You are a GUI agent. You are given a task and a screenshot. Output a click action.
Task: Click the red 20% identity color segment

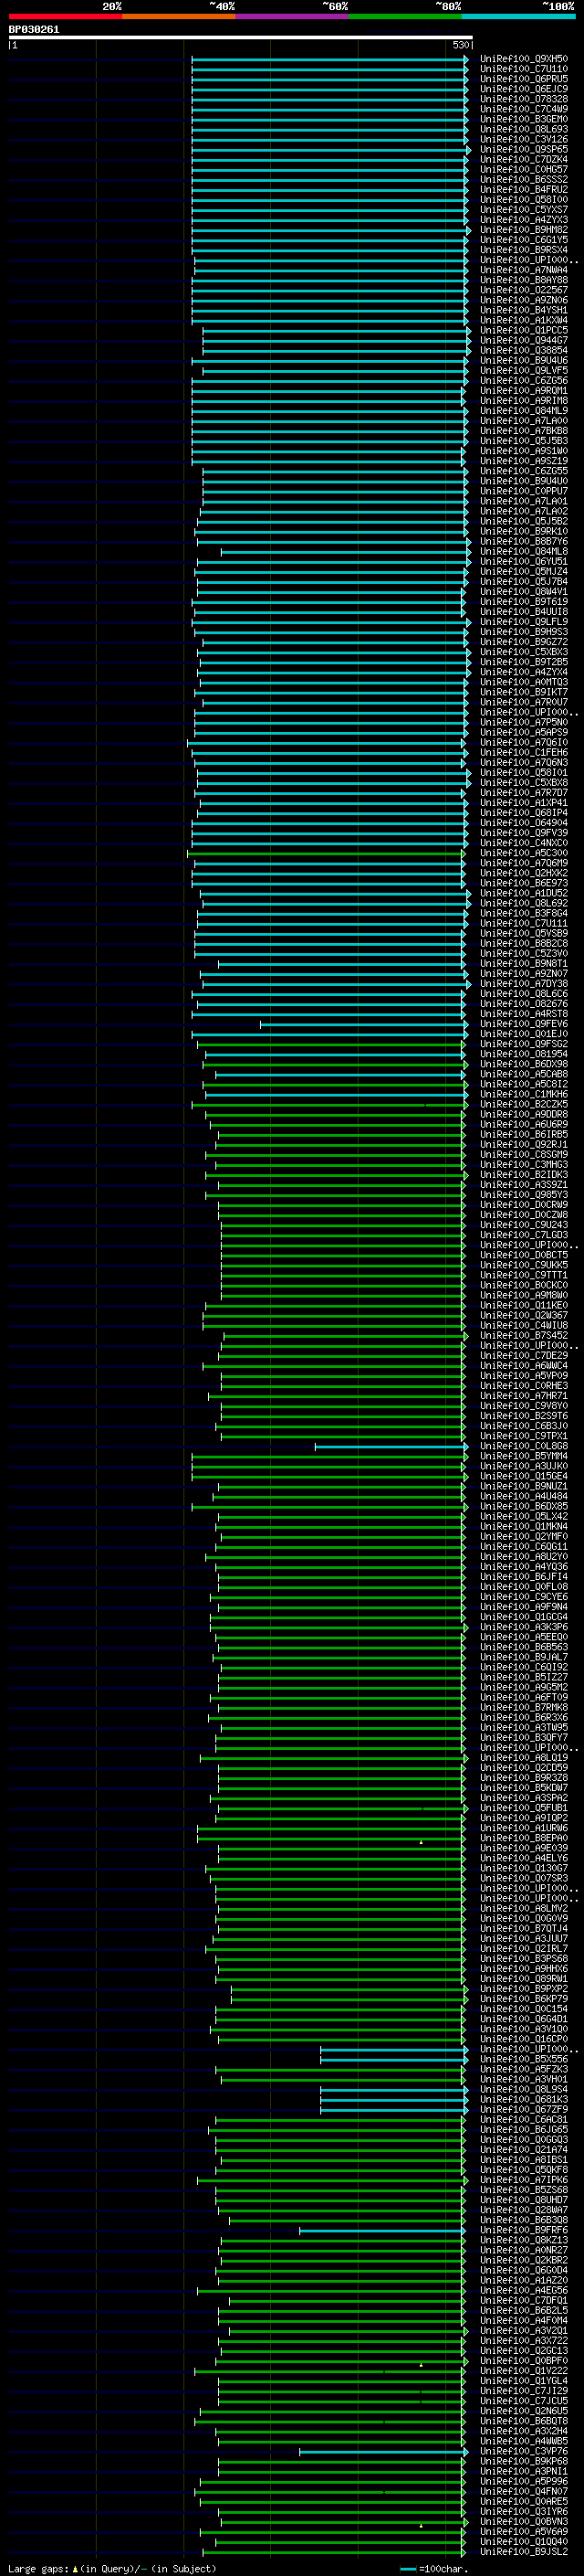tap(65, 16)
